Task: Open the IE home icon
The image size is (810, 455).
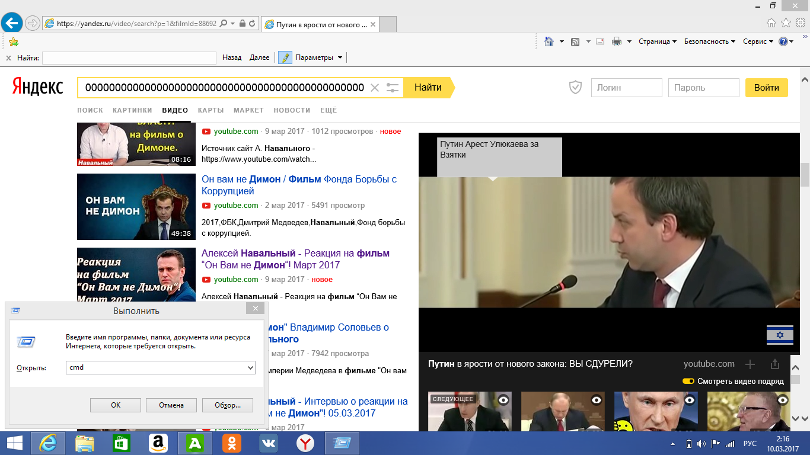Action: coord(771,23)
